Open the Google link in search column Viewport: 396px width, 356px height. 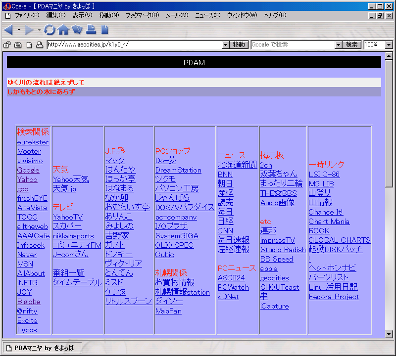(28, 170)
